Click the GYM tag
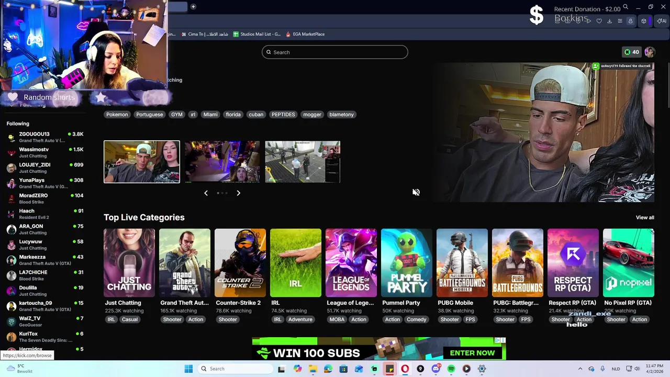 (x=177, y=114)
